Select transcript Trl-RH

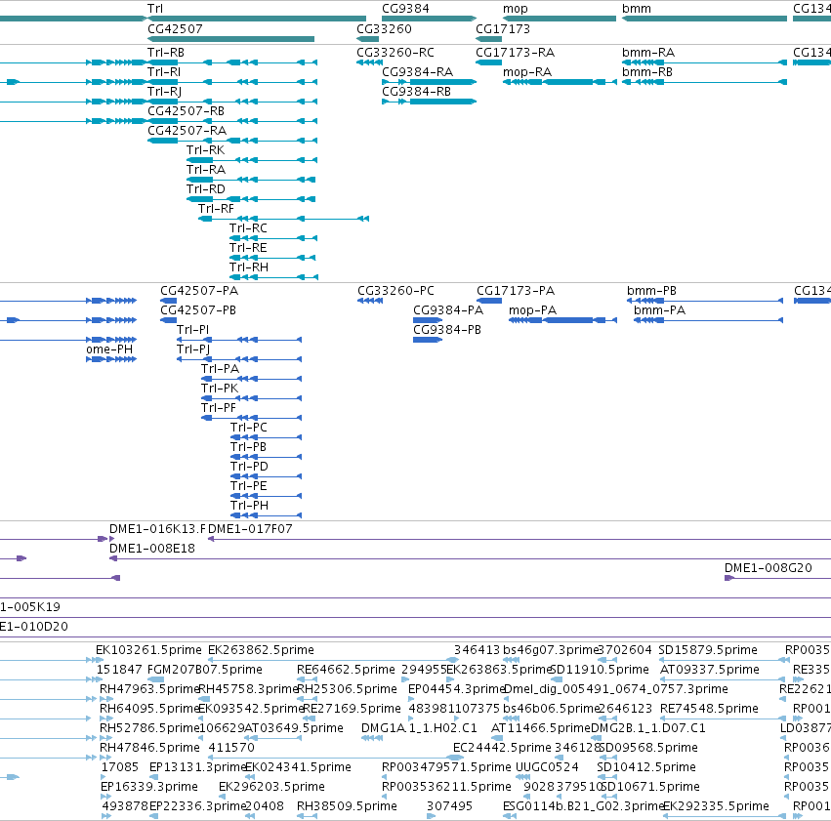click(x=249, y=267)
